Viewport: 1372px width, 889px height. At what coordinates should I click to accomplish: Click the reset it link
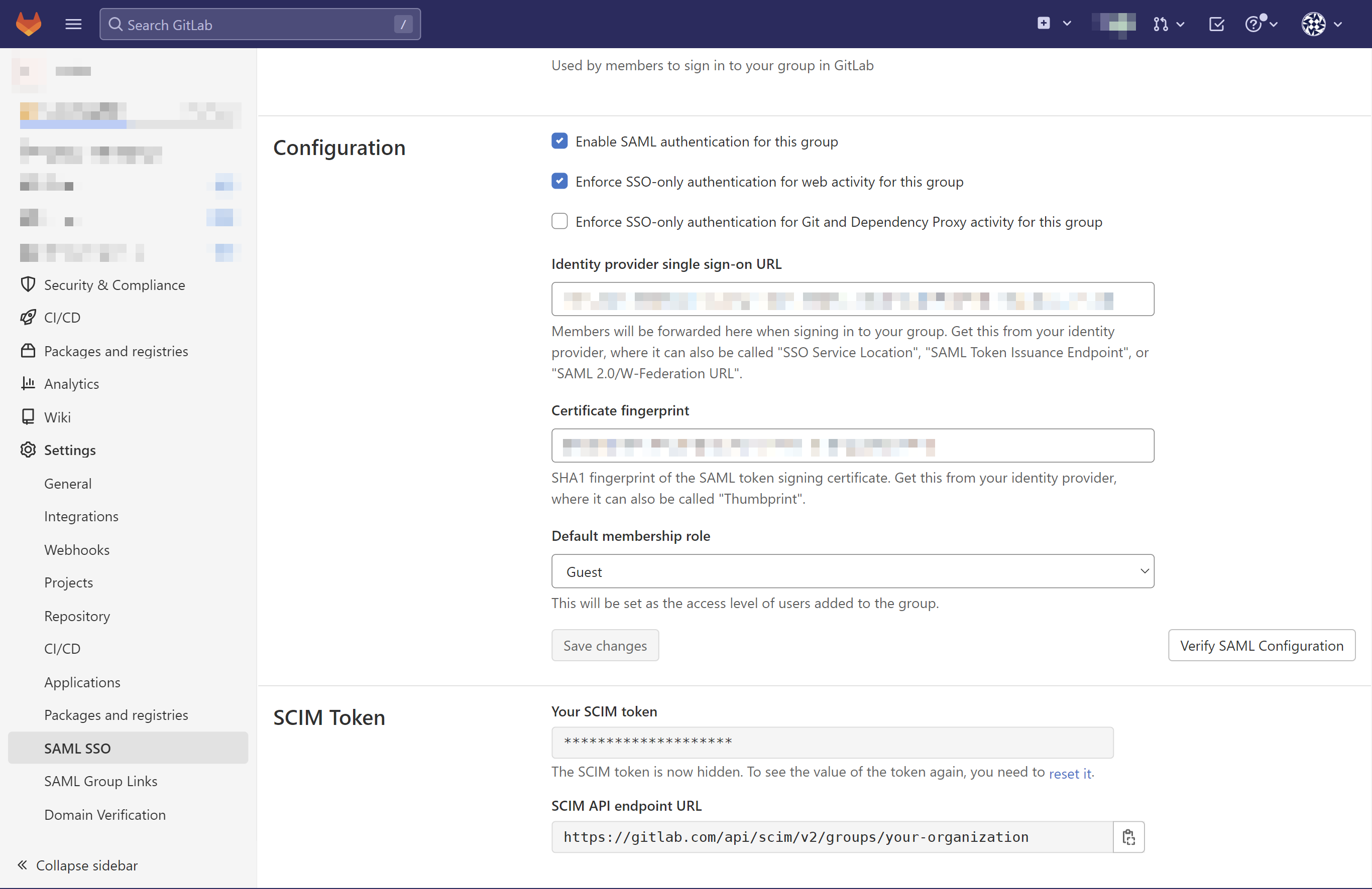click(1070, 773)
